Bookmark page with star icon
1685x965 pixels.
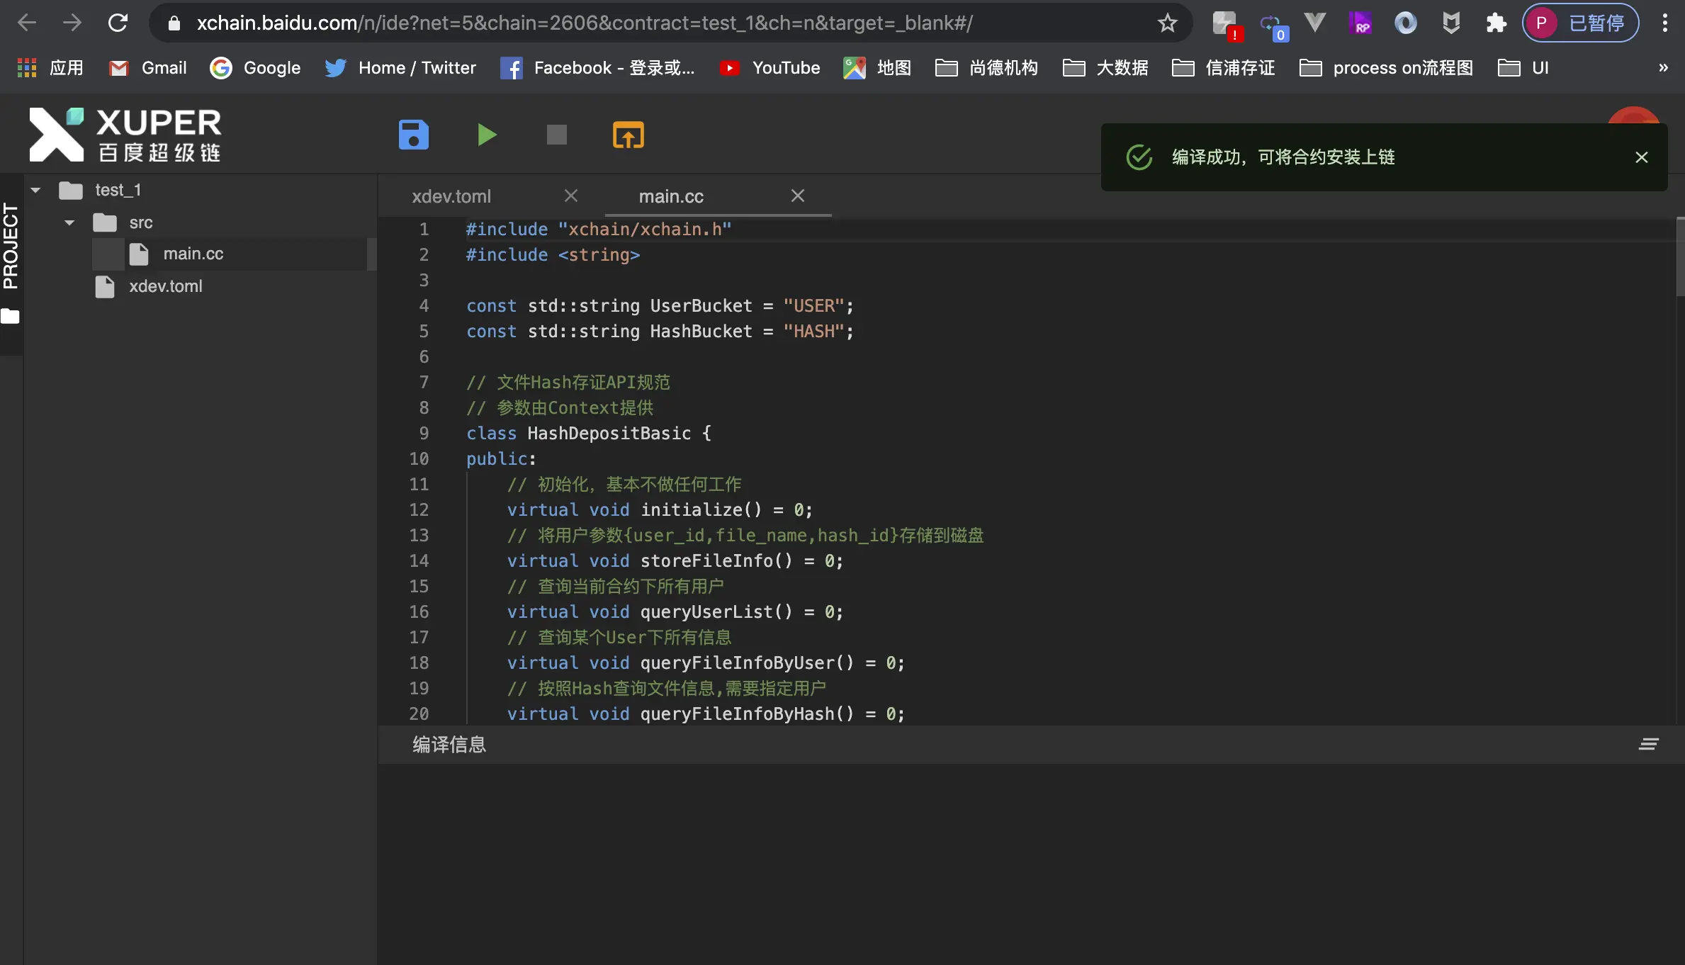[x=1167, y=23]
